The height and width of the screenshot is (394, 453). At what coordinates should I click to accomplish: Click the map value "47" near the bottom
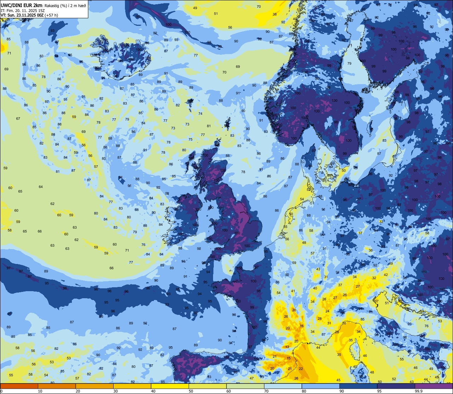252,378
